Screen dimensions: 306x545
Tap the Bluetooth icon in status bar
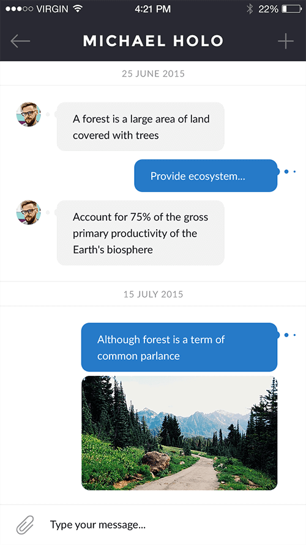249,9
